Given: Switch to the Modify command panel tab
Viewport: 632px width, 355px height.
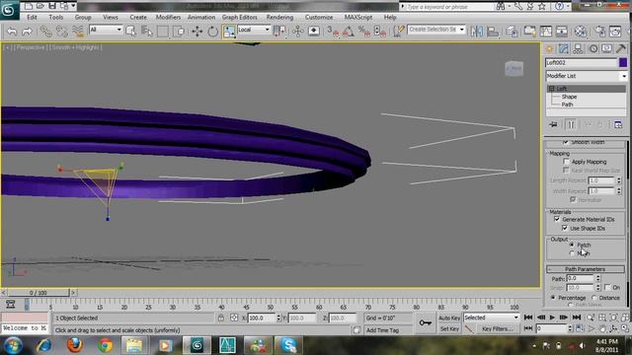Looking at the screenshot, I should point(564,48).
